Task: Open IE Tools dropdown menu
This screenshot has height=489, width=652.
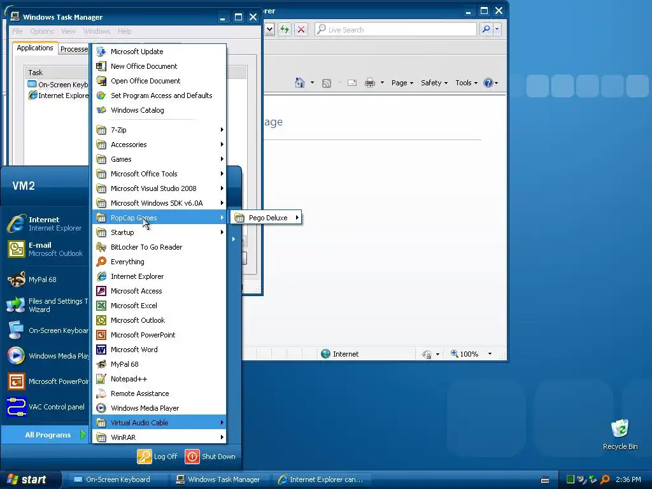Action: [466, 83]
